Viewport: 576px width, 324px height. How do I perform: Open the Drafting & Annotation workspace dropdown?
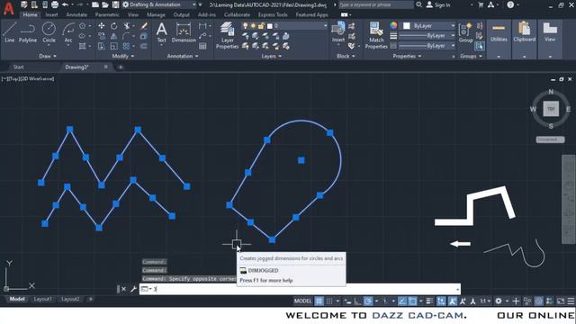[159, 4]
